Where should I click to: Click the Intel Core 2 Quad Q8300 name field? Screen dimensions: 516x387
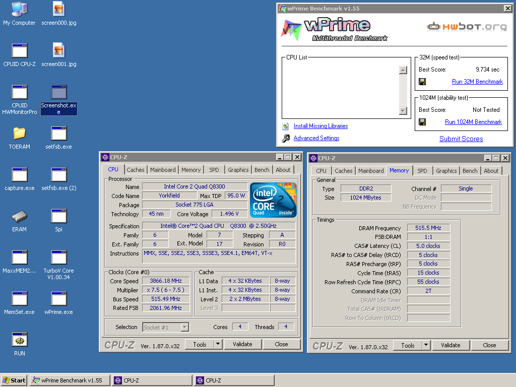(x=195, y=186)
